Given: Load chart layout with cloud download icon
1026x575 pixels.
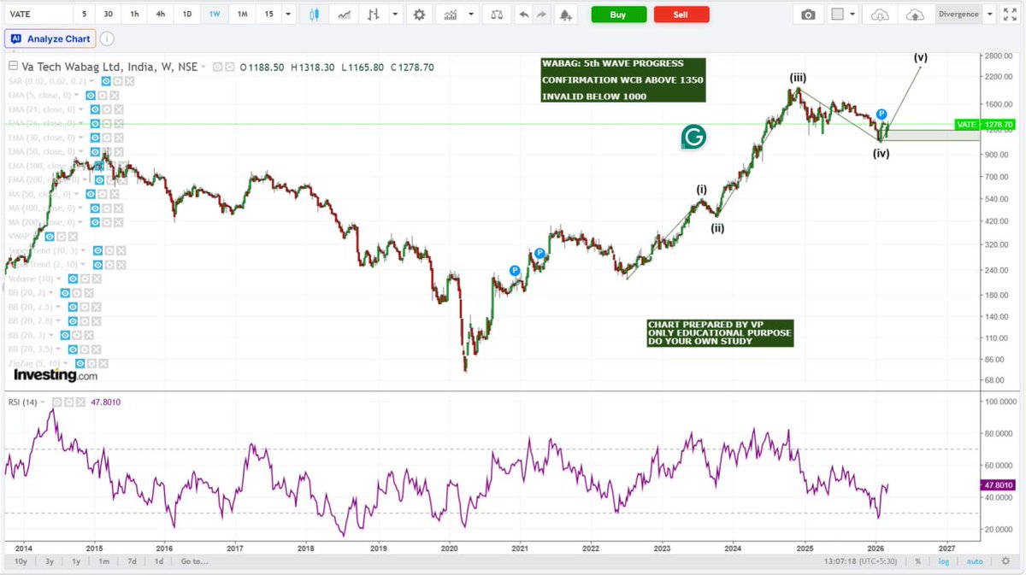Looking at the screenshot, I should coord(878,15).
